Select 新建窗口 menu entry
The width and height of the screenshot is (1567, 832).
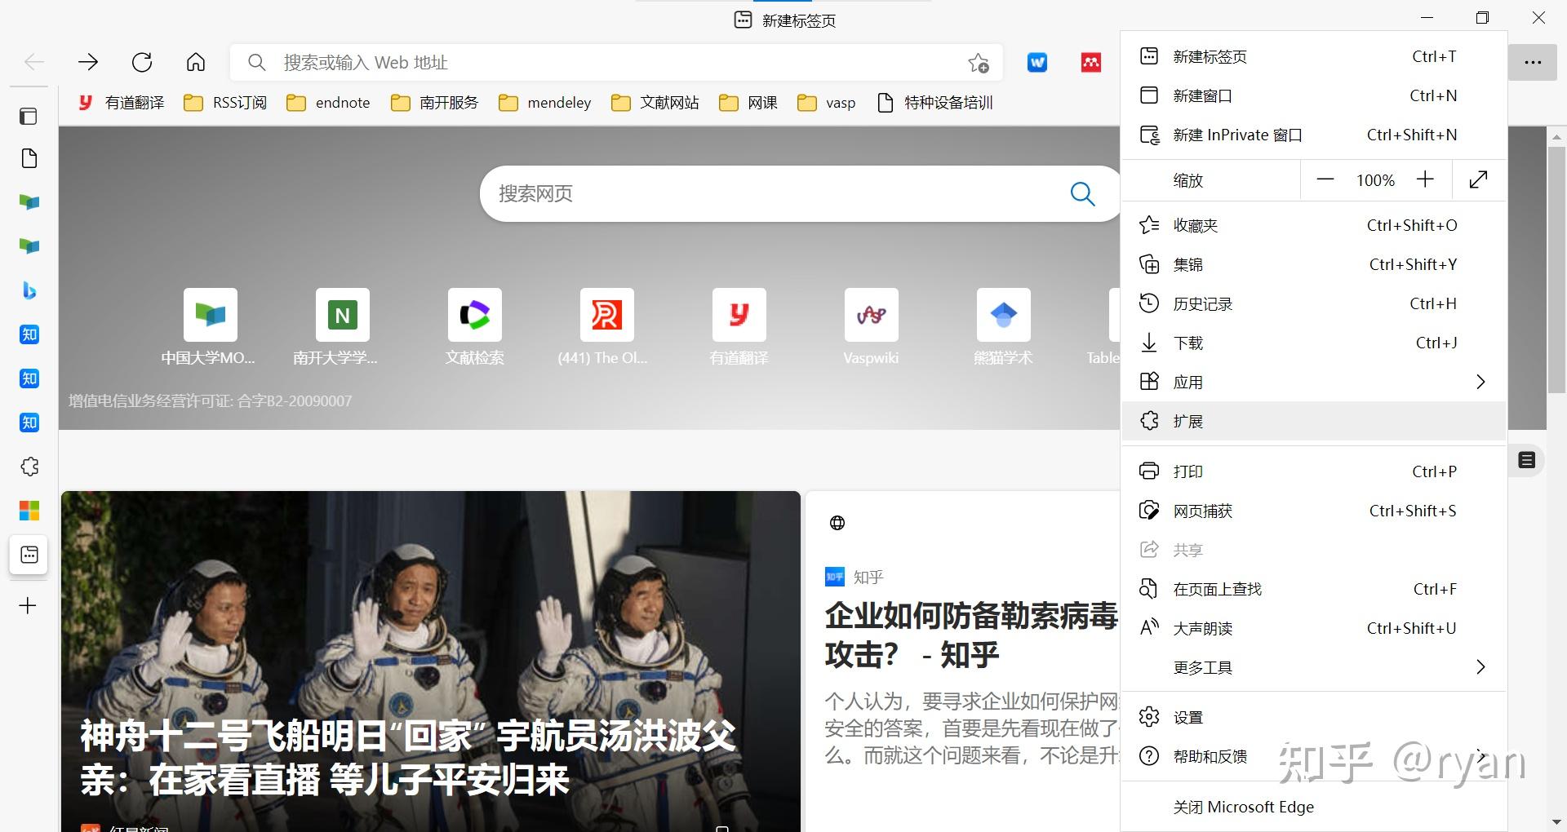pyautogui.click(x=1314, y=95)
